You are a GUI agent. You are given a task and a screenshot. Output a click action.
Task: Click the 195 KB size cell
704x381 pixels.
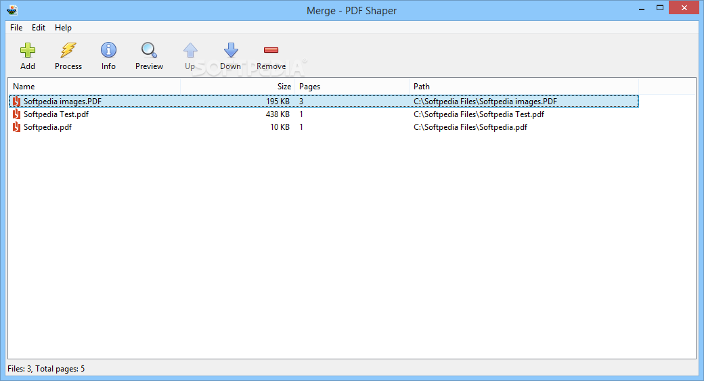coord(278,102)
